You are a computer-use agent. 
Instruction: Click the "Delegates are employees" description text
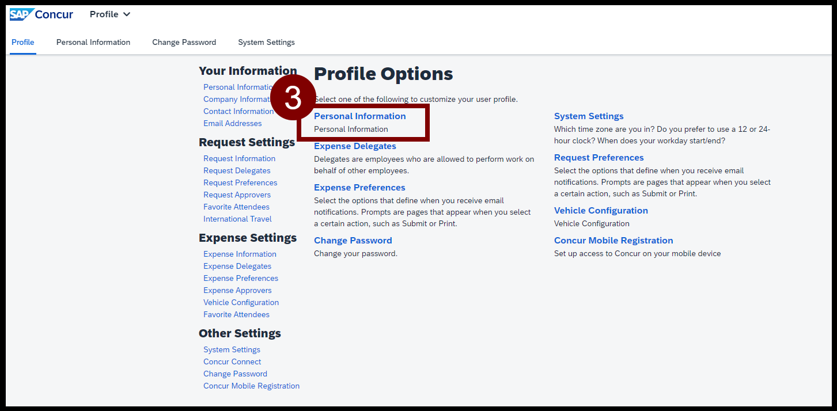pyautogui.click(x=424, y=165)
